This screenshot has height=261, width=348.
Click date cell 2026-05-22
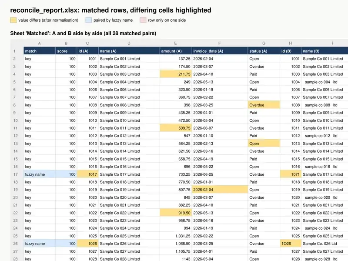click(220, 167)
